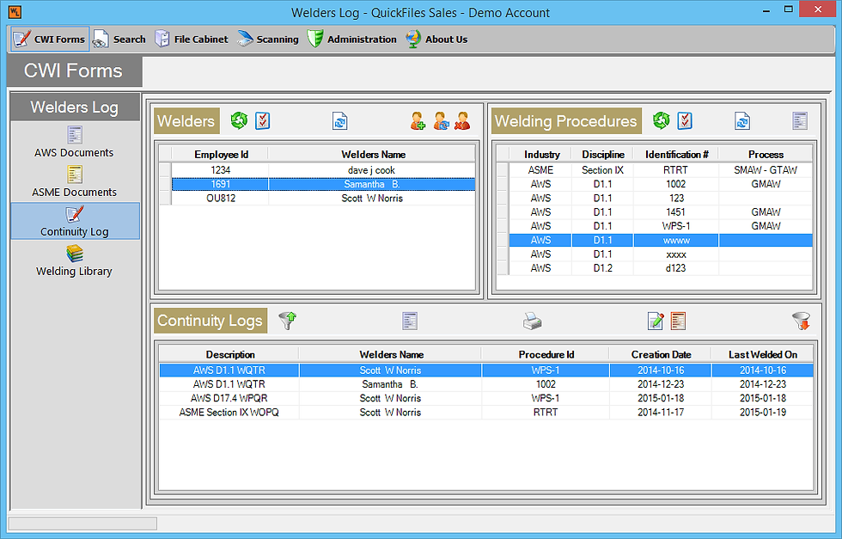Edit the continuity log with pencil icon
Screen dimensions: 842x539
(656, 321)
